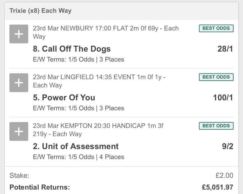Open the Call Off The Dogs horse name
The width and height of the screenshot is (243, 194).
coord(72,49)
